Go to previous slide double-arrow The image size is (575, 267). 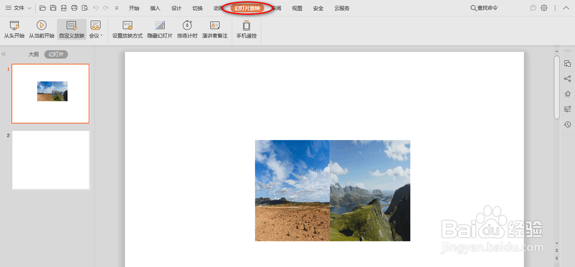pos(557,251)
